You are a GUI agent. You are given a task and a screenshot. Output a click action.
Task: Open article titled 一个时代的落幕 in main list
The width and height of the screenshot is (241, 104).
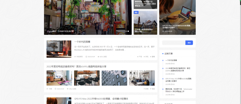pos(82,42)
